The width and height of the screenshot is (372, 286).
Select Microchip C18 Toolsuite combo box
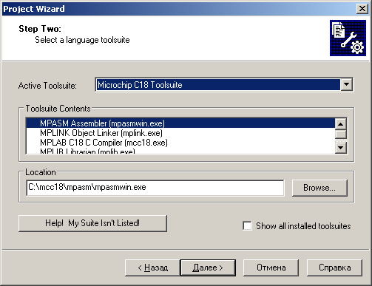tap(224, 85)
